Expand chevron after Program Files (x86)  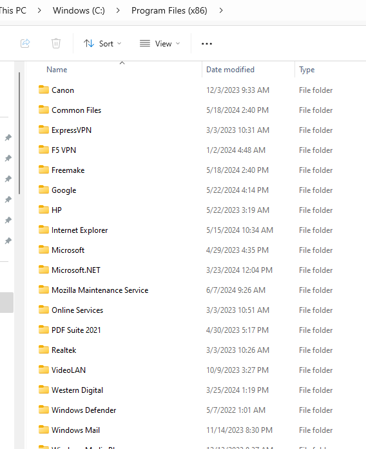click(x=221, y=10)
